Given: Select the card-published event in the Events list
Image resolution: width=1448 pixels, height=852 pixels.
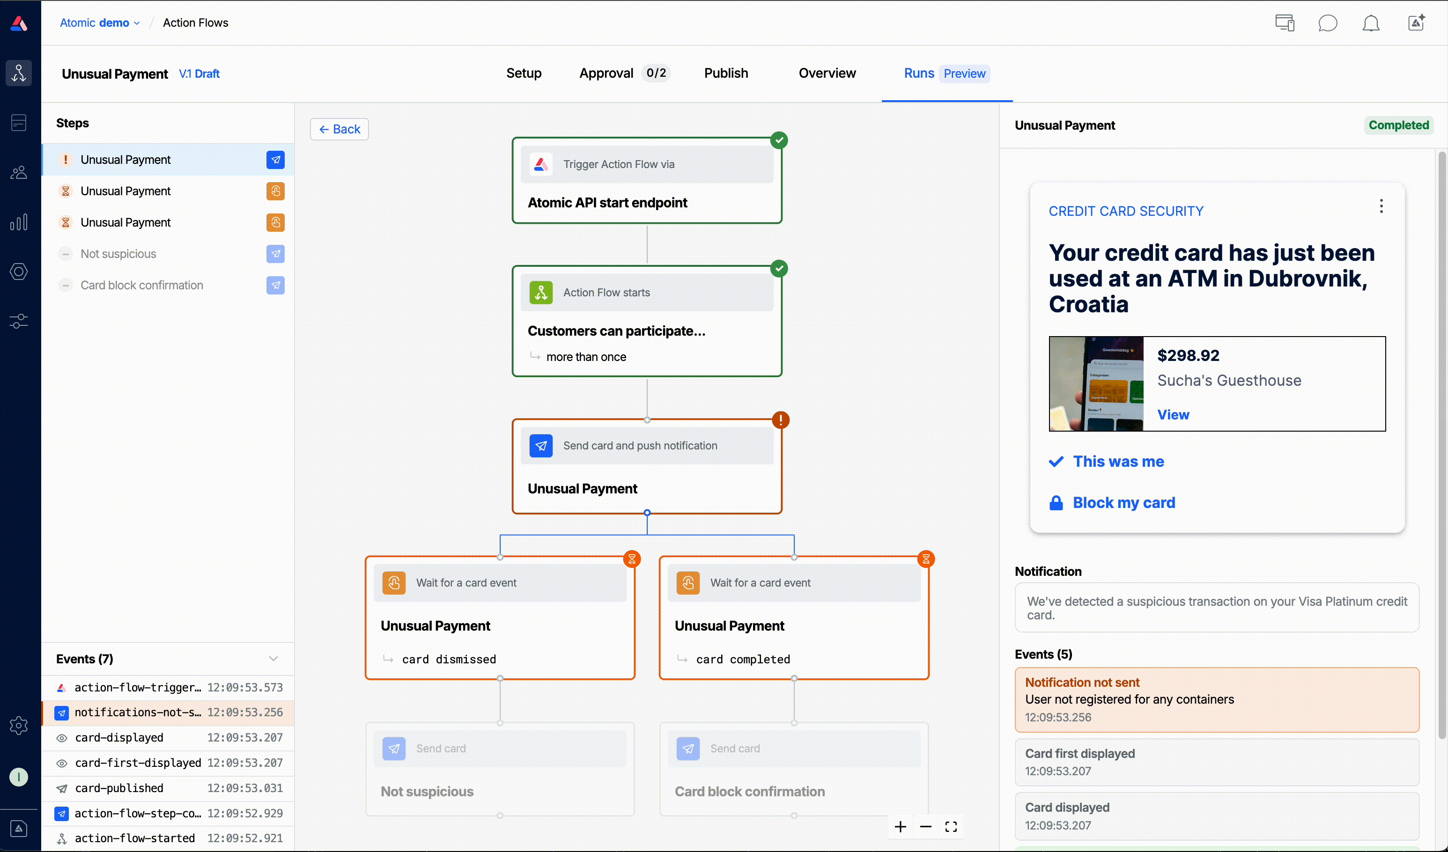Looking at the screenshot, I should [x=118, y=788].
